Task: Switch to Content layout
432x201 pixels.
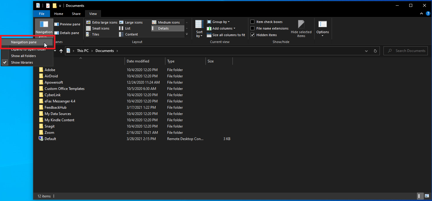Action: pyautogui.click(x=129, y=34)
